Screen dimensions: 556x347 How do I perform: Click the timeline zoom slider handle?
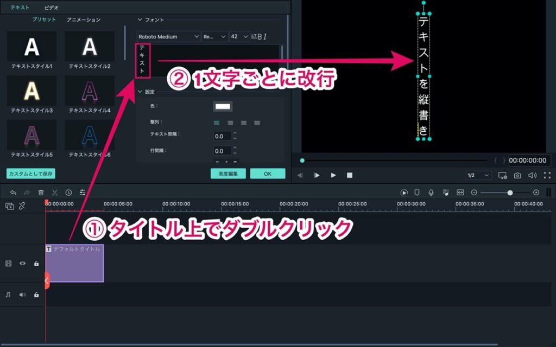pos(510,192)
